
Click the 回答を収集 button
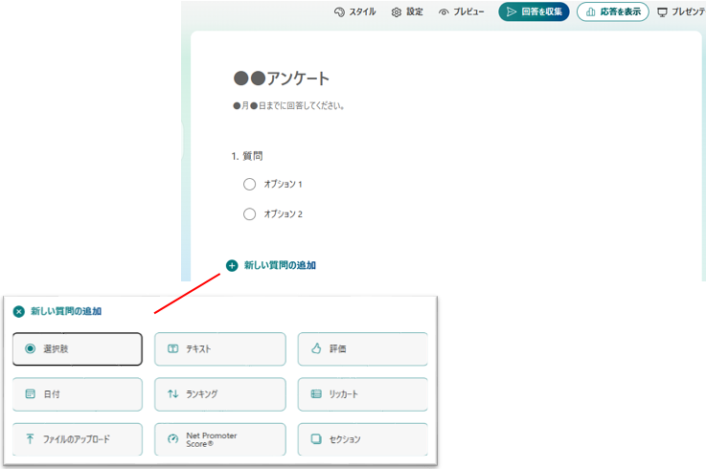[534, 12]
